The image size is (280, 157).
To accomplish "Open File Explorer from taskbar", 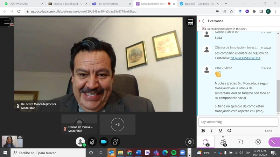I will coord(120,153).
